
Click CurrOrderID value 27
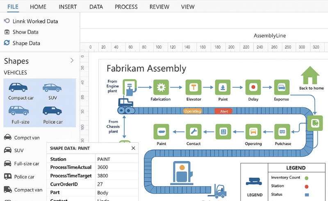100,184
